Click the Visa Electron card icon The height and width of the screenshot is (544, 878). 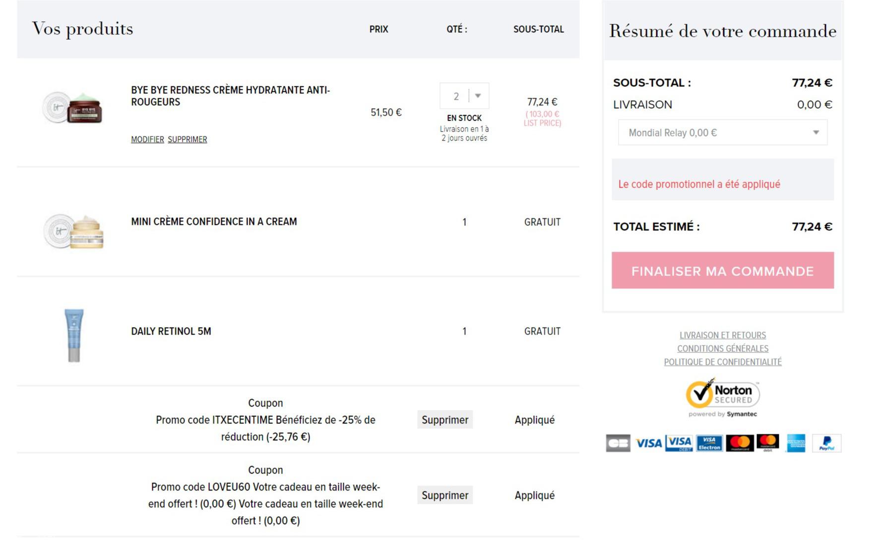(x=709, y=443)
